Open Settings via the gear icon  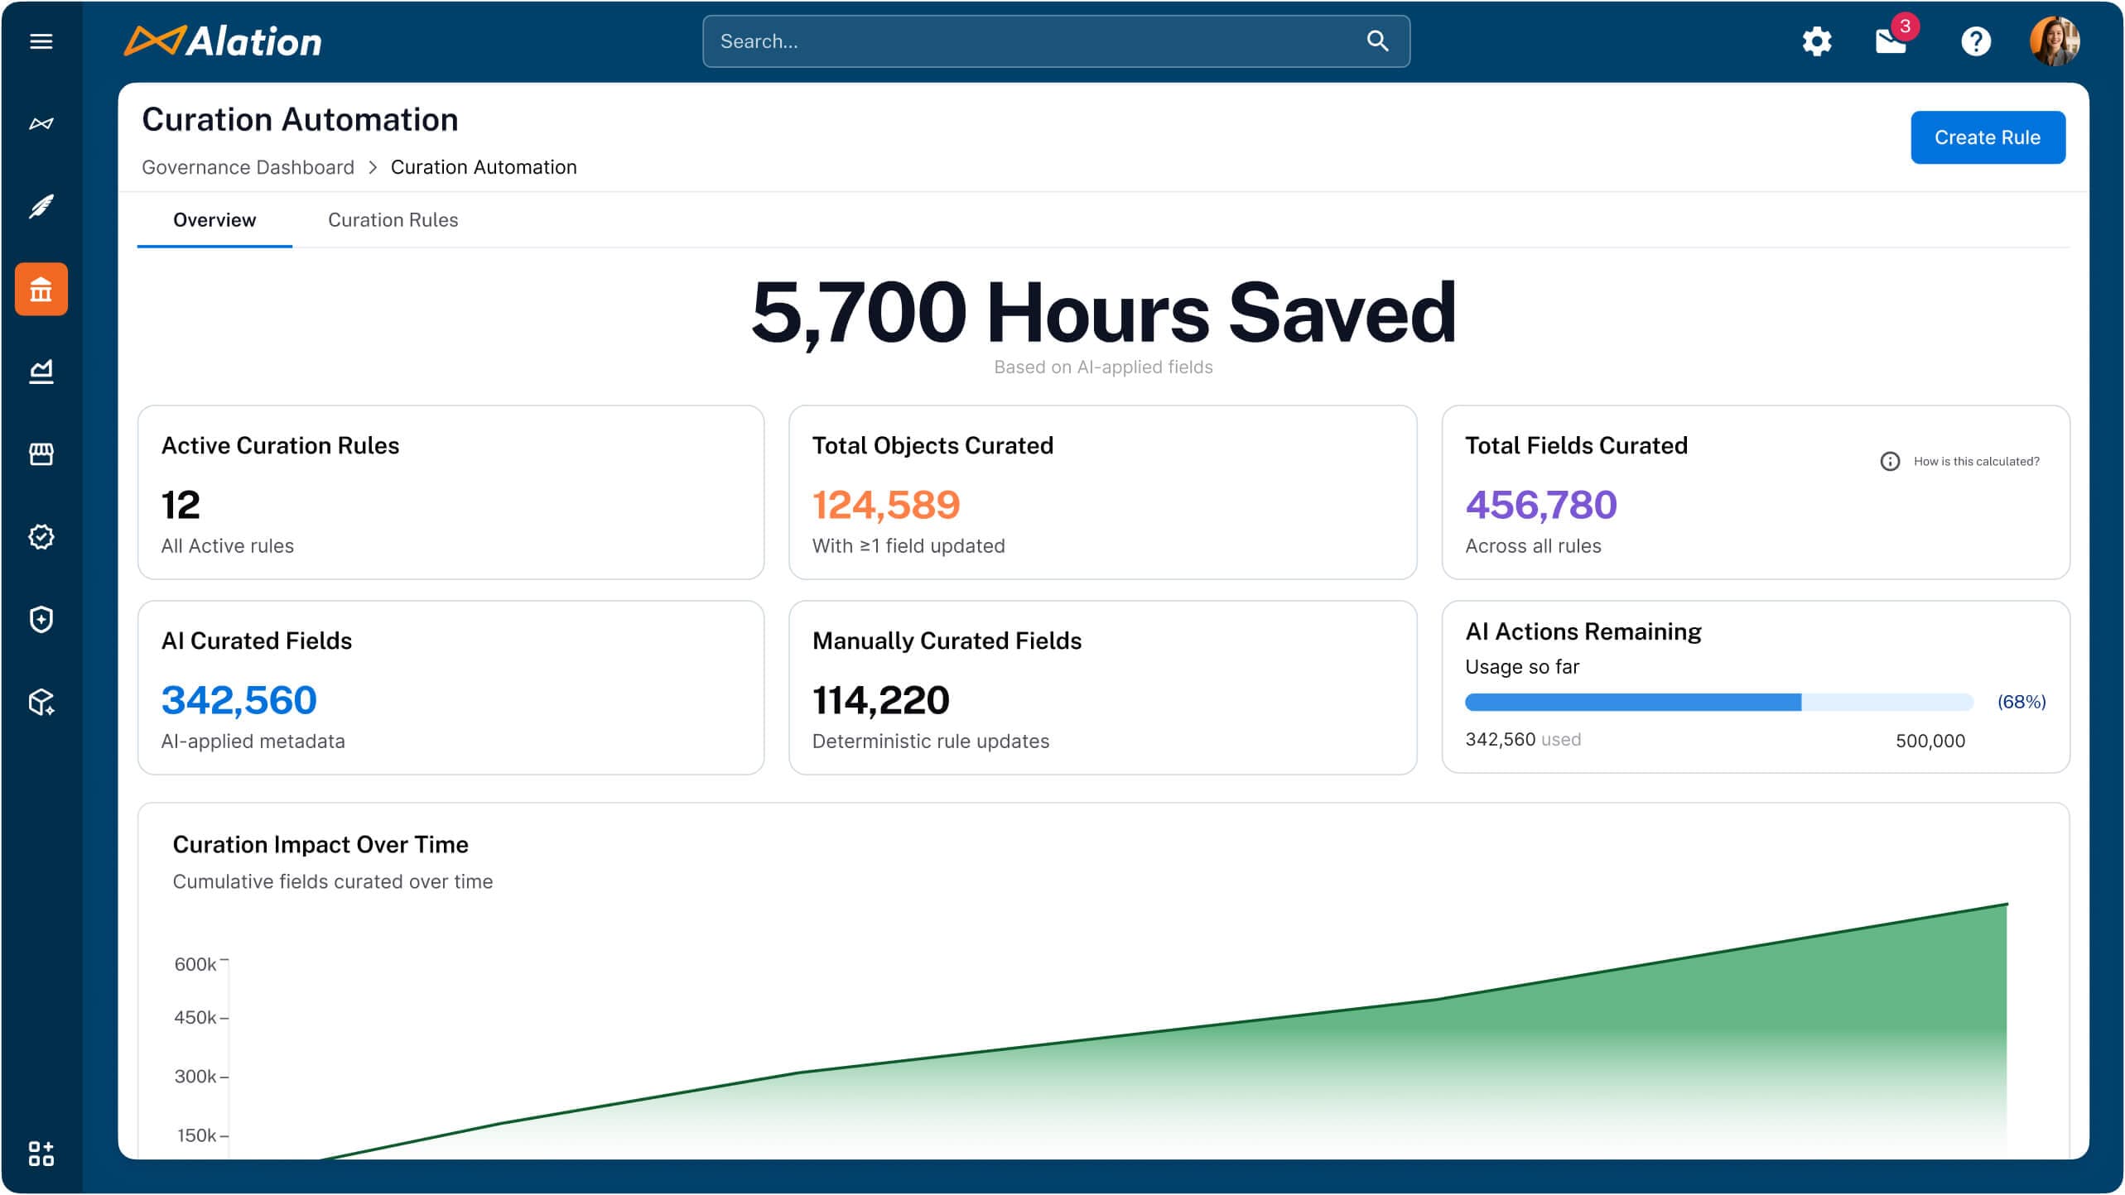[x=1817, y=41]
